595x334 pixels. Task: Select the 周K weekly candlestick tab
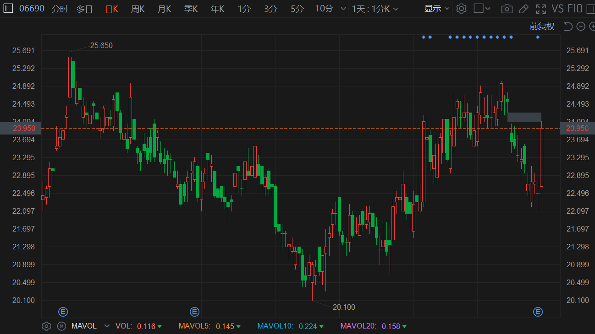[x=138, y=9]
